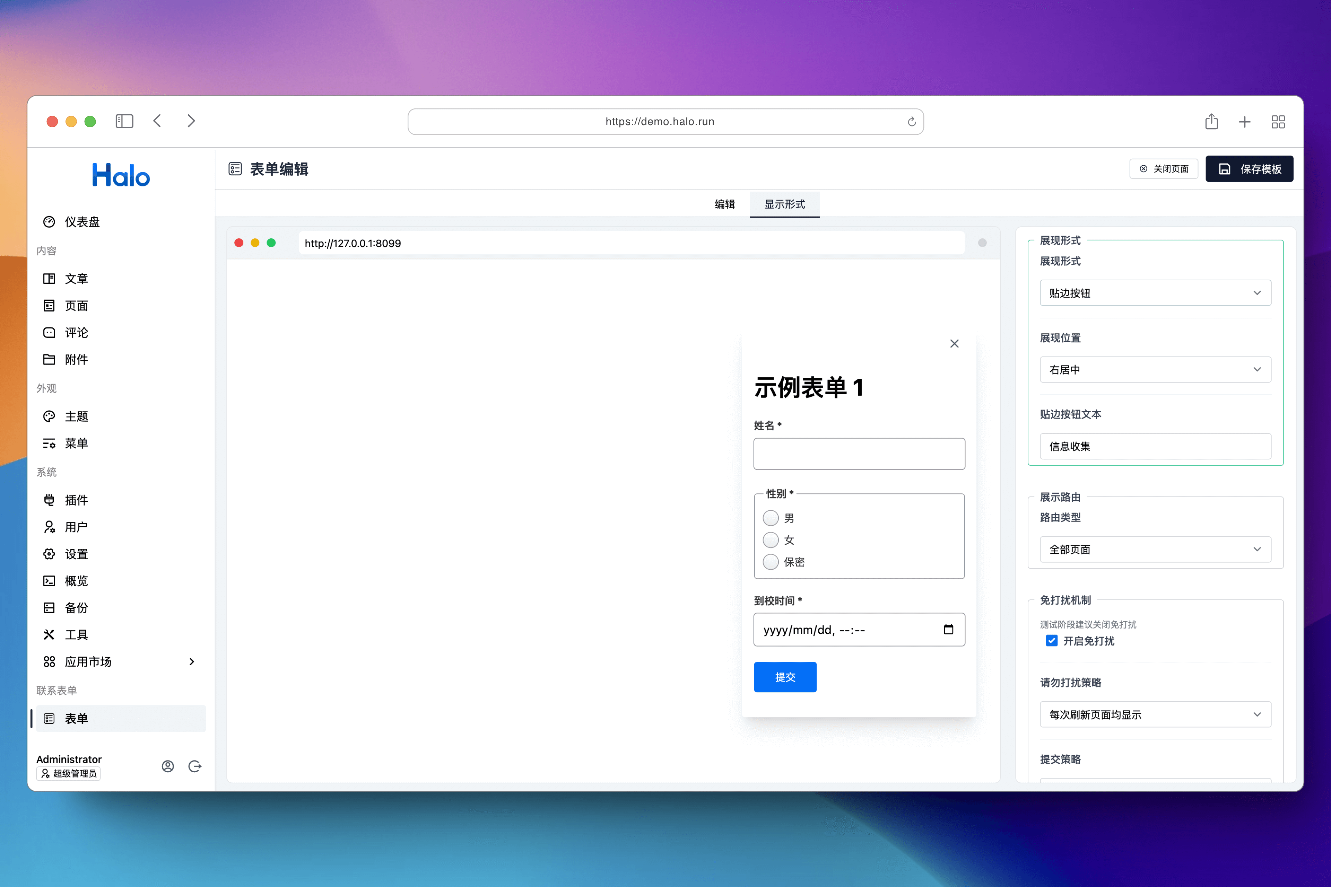Click 到校时间 datetime field
1331x887 pixels.
coord(859,630)
